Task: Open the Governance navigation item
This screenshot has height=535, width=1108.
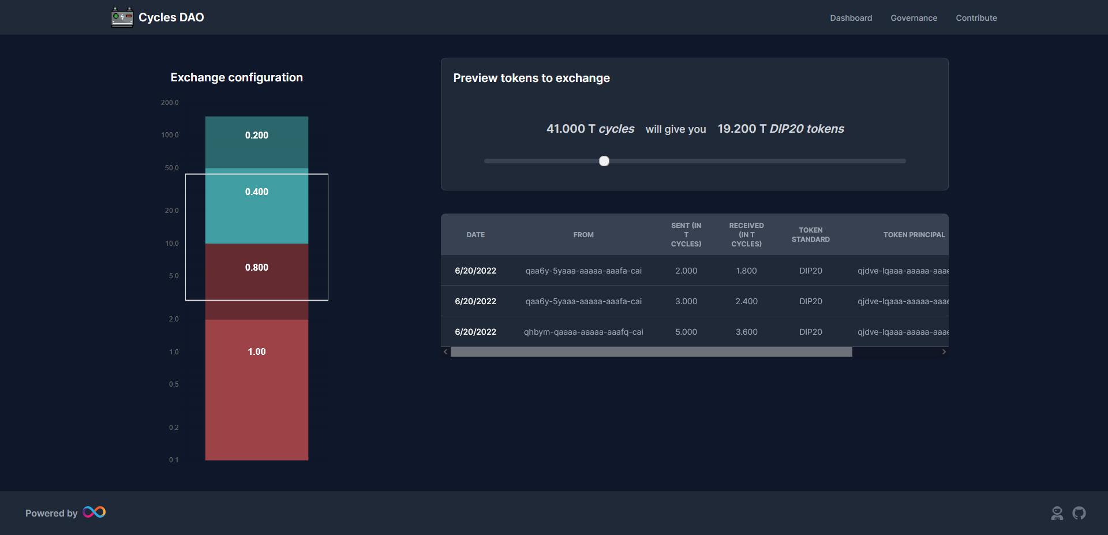Action: click(914, 18)
